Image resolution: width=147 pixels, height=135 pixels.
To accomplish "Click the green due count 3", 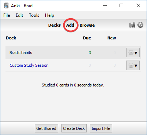I will (x=90, y=53).
